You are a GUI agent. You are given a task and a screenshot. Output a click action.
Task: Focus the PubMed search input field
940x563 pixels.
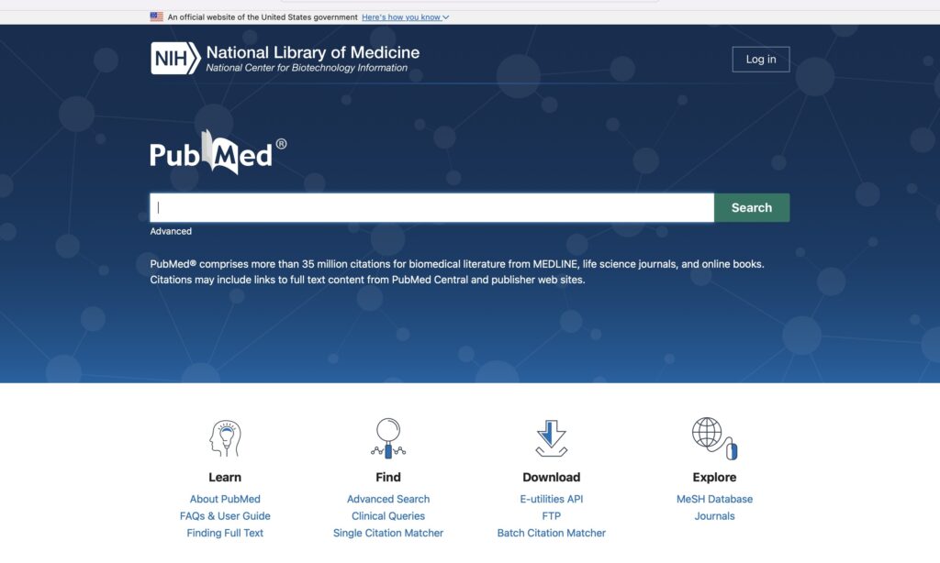tap(431, 208)
